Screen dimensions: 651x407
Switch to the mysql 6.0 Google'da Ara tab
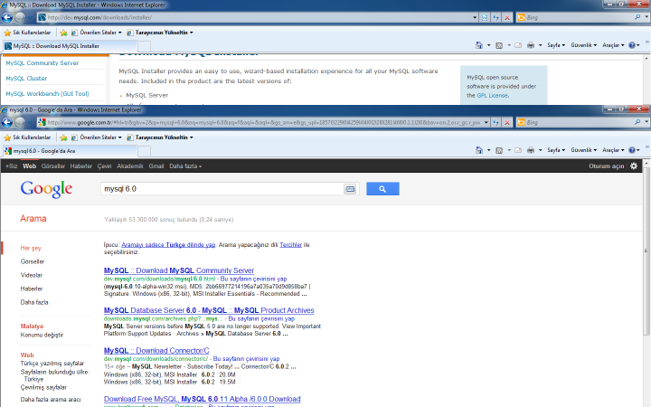45,151
